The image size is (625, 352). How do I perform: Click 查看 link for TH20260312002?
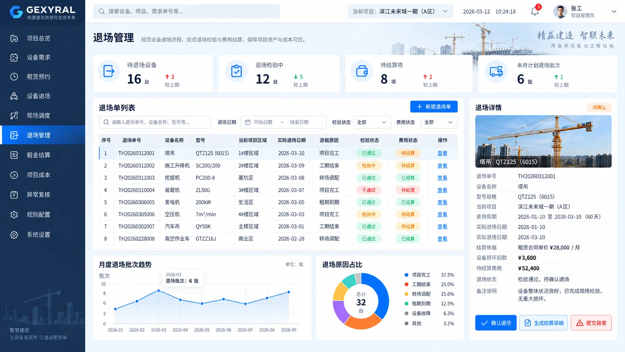click(442, 166)
